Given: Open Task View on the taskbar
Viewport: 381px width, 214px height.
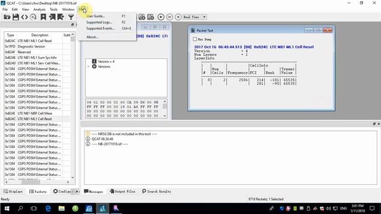Looking at the screenshot, I should tap(34, 209).
